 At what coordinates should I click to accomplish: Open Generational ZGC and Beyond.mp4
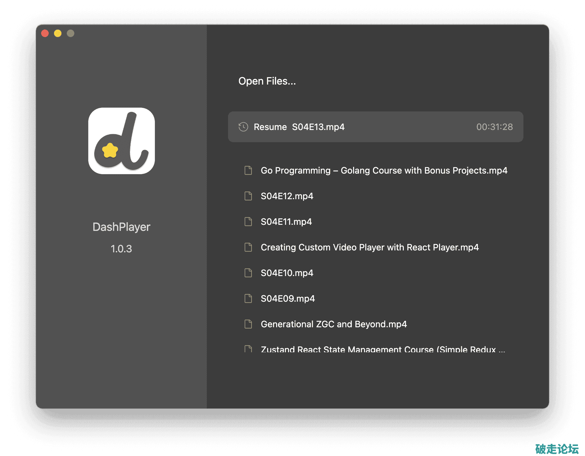[x=334, y=324]
